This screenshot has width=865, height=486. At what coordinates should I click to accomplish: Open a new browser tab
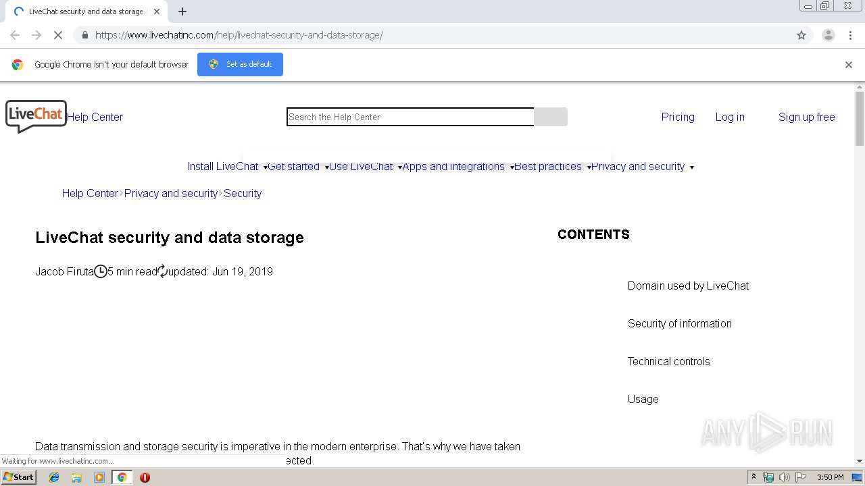pyautogui.click(x=182, y=11)
